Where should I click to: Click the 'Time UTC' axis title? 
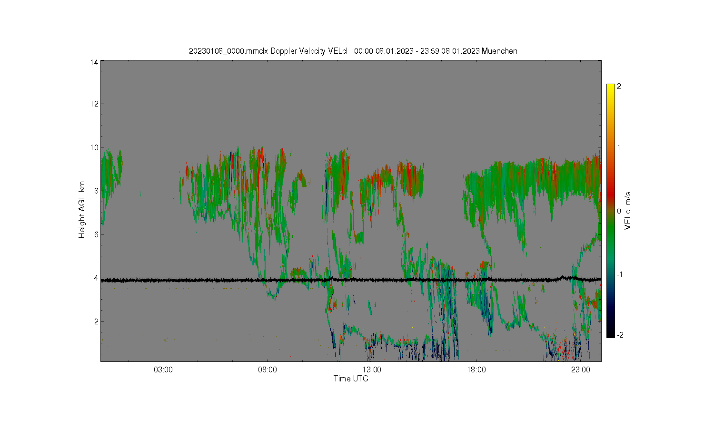351,379
